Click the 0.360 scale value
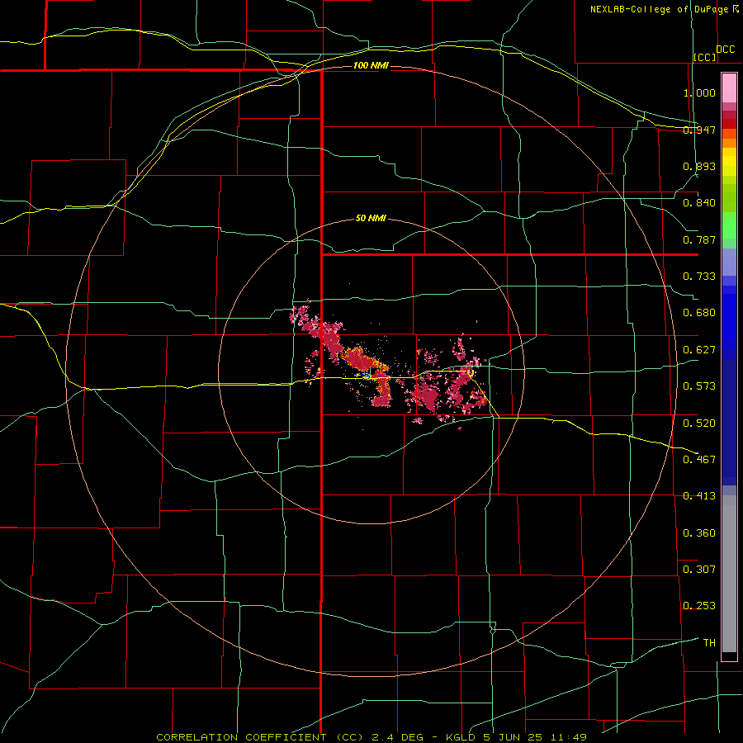Image resolution: width=743 pixels, height=743 pixels. click(x=699, y=533)
